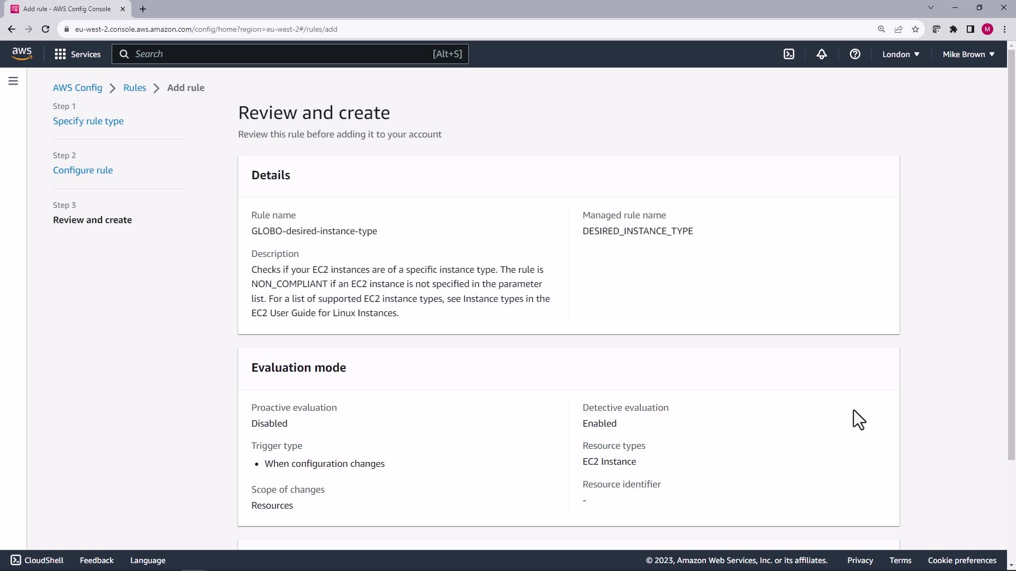Open the Rules breadcrumb link

[x=134, y=88]
